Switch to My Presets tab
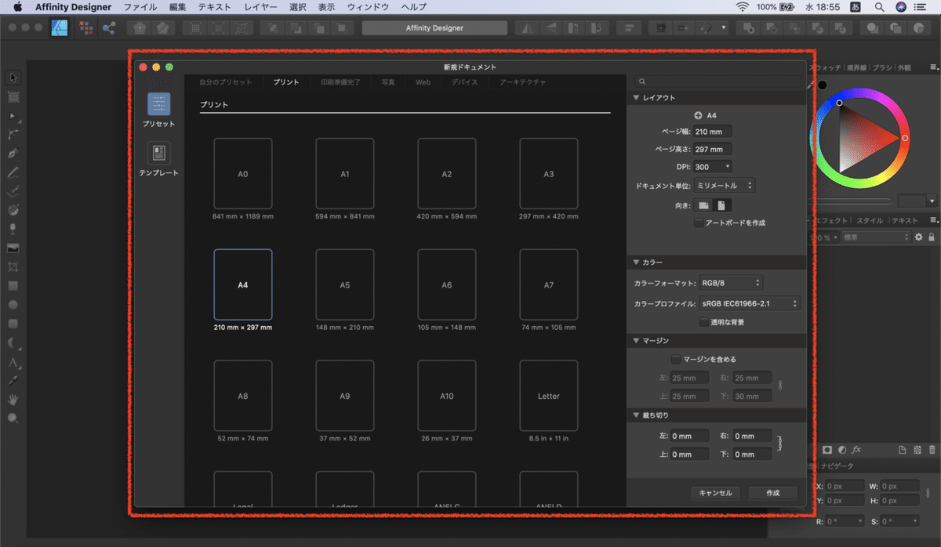The width and height of the screenshot is (941, 547). click(x=225, y=82)
